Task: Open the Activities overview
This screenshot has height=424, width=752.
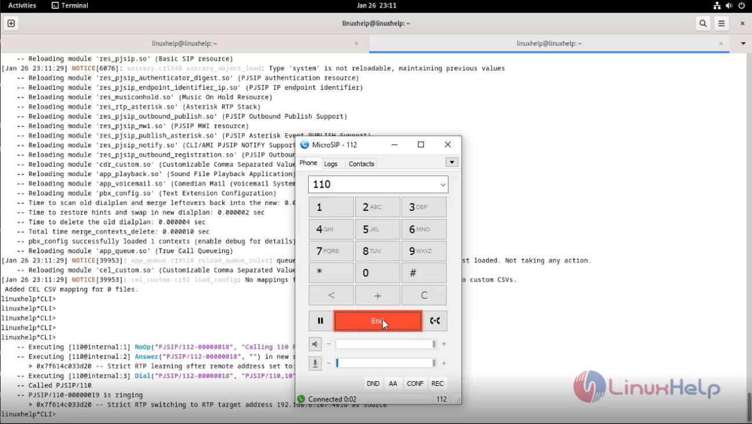Action: click(22, 5)
